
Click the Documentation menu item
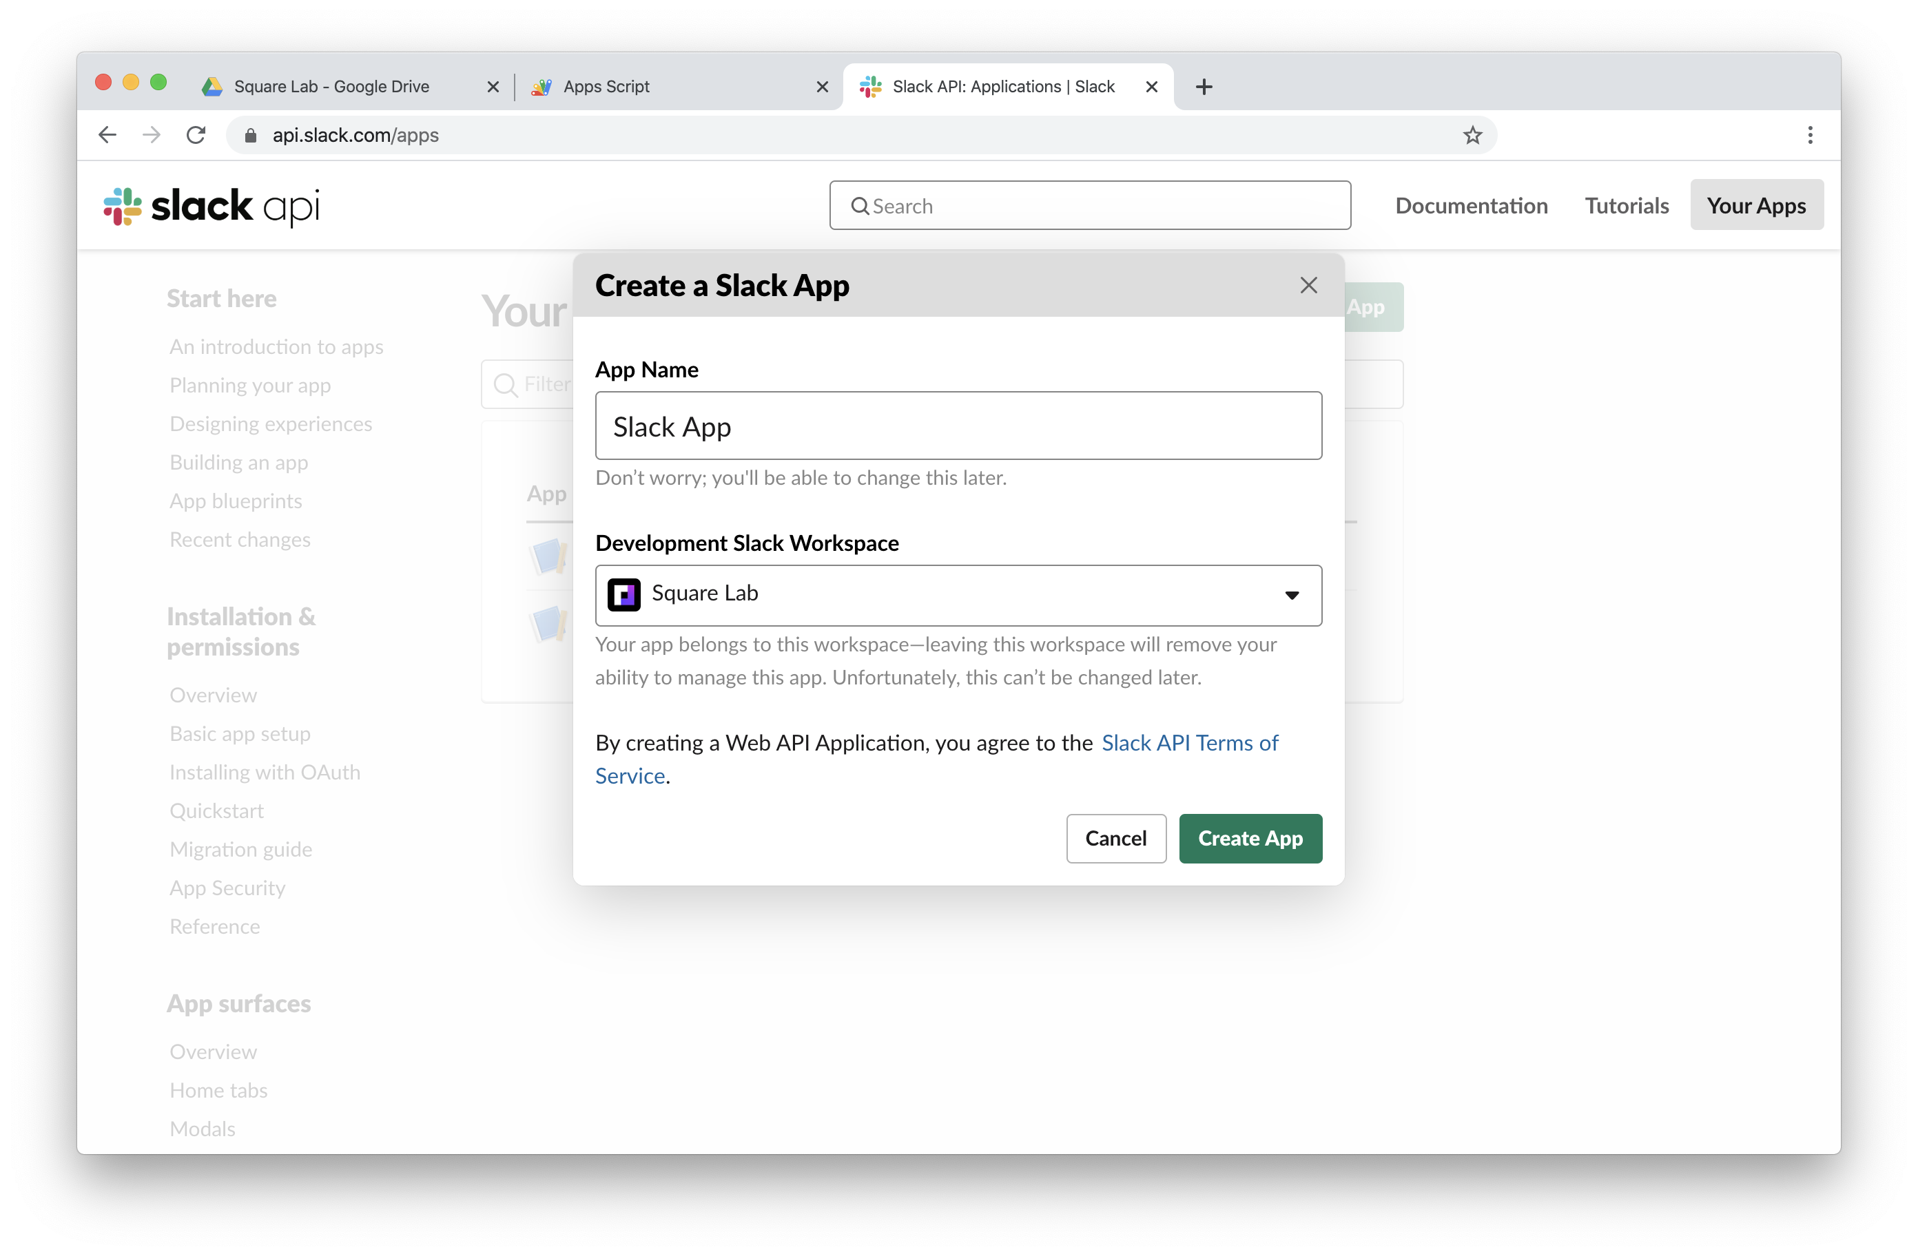coord(1470,205)
